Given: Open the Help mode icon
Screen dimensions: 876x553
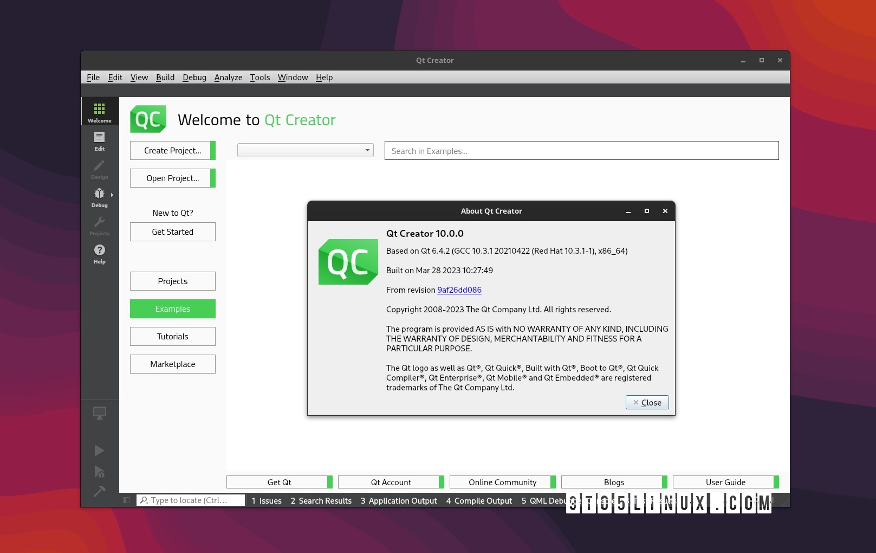Looking at the screenshot, I should pos(99,253).
